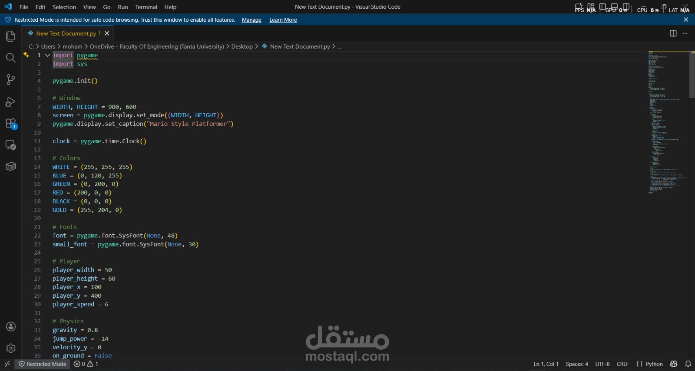The height and width of the screenshot is (371, 695).
Task: Click line number 13 in gutter
Action: tap(37, 158)
